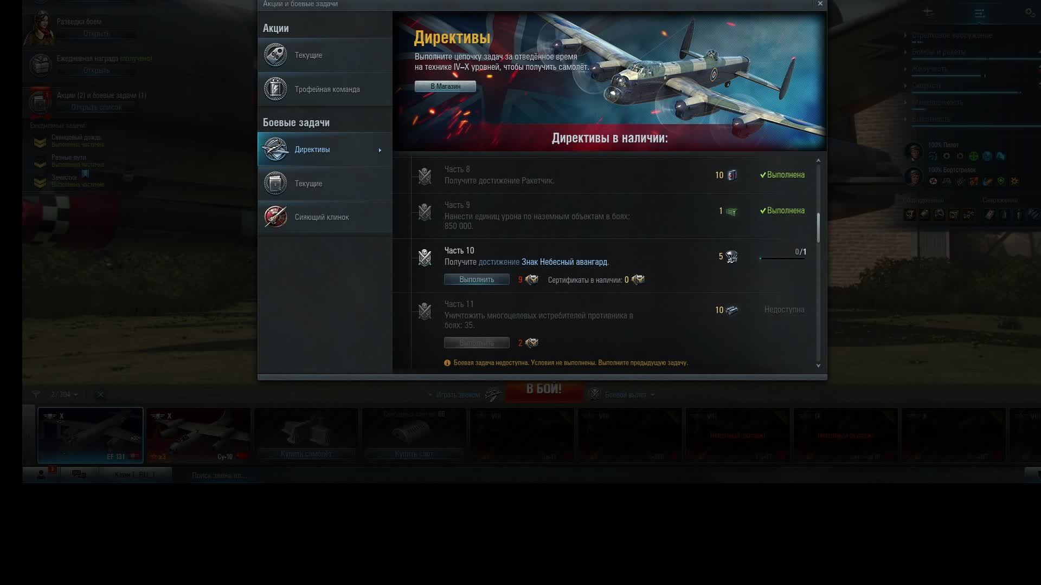This screenshot has height=585, width=1041.
Task: Click the Часть 11 reward plane icon
Action: pyautogui.click(x=732, y=310)
